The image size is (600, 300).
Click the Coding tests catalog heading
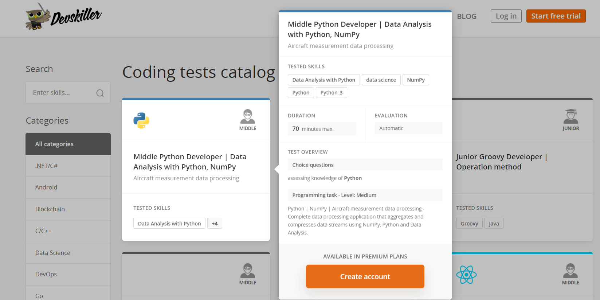[x=199, y=72]
